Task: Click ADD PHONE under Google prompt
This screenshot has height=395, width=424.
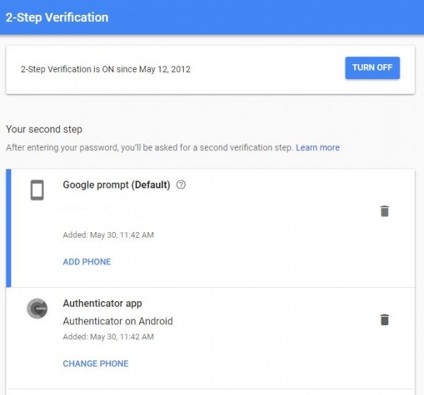Action: [x=87, y=262]
